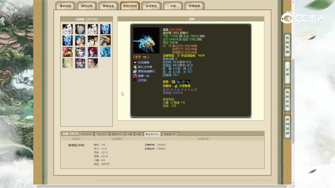The image size is (335, 188).
Task: Open 足迹 in right sidebar
Action: (x=288, y=72)
